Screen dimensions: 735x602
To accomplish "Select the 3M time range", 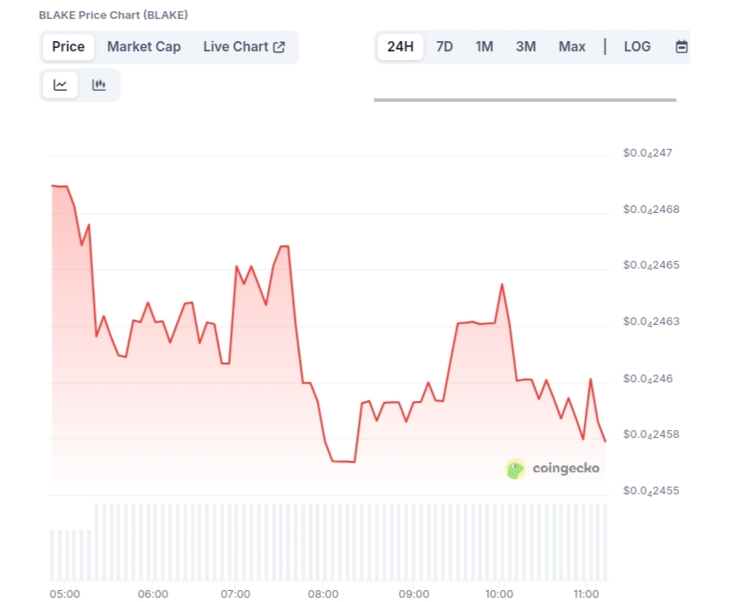I will pyautogui.click(x=526, y=46).
